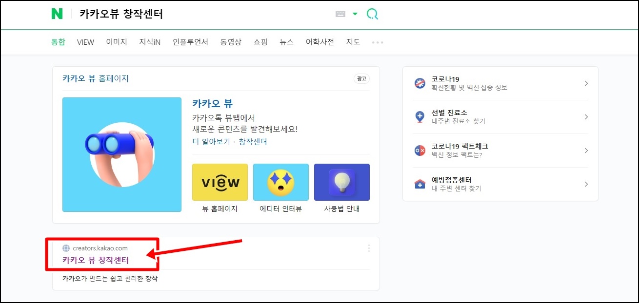
Task: Open the 카카오 뷰 창작센터 result title
Action: [96, 260]
